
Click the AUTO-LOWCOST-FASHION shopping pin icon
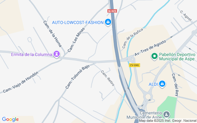coord(108,22)
